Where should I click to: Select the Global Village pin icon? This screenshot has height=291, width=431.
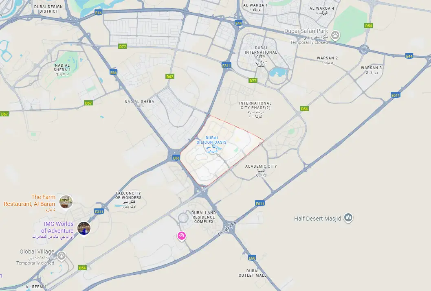pyautogui.click(x=61, y=256)
